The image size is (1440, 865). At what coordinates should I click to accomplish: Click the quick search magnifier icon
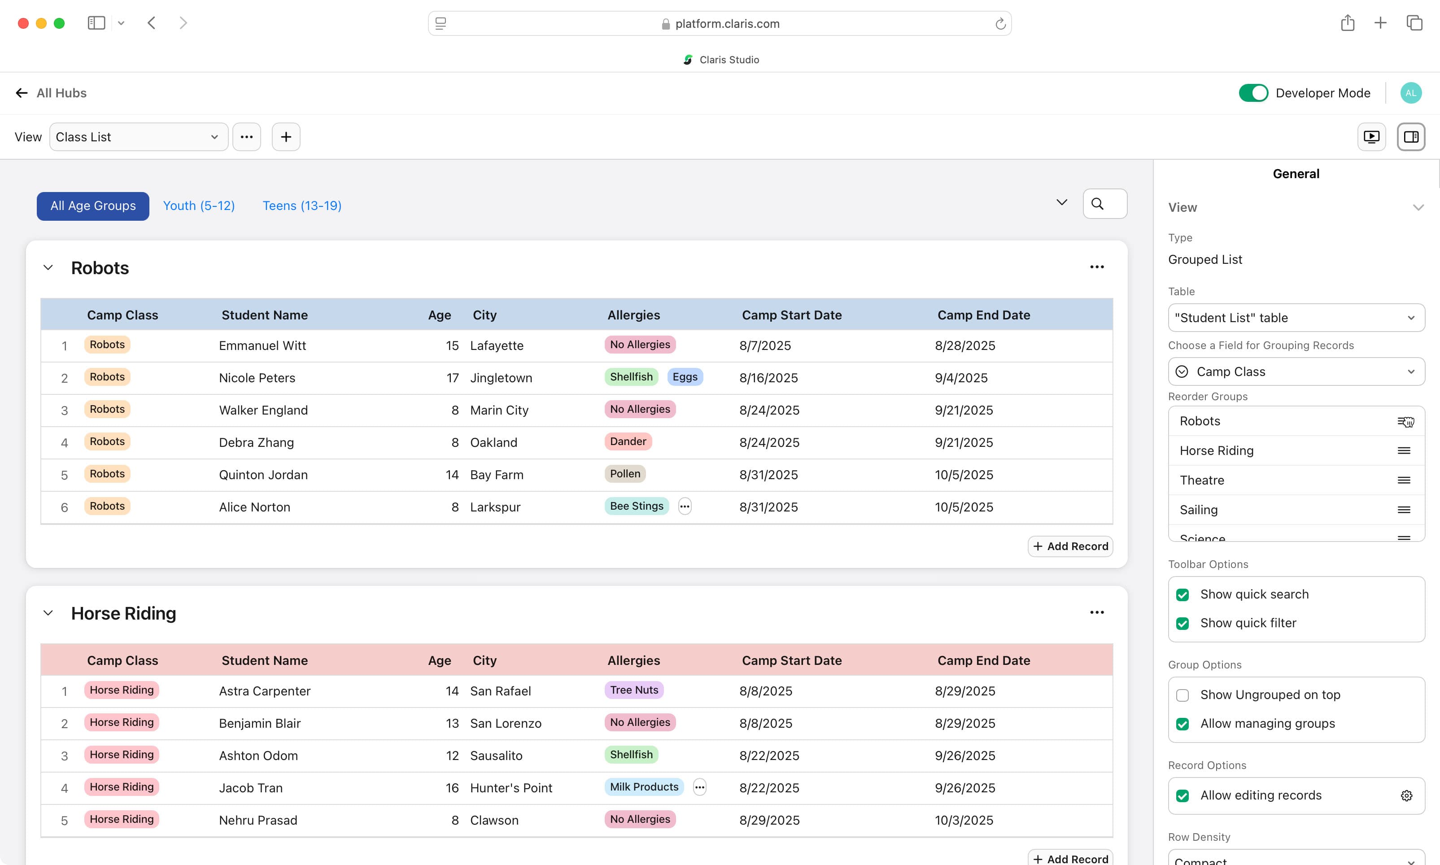[1097, 204]
